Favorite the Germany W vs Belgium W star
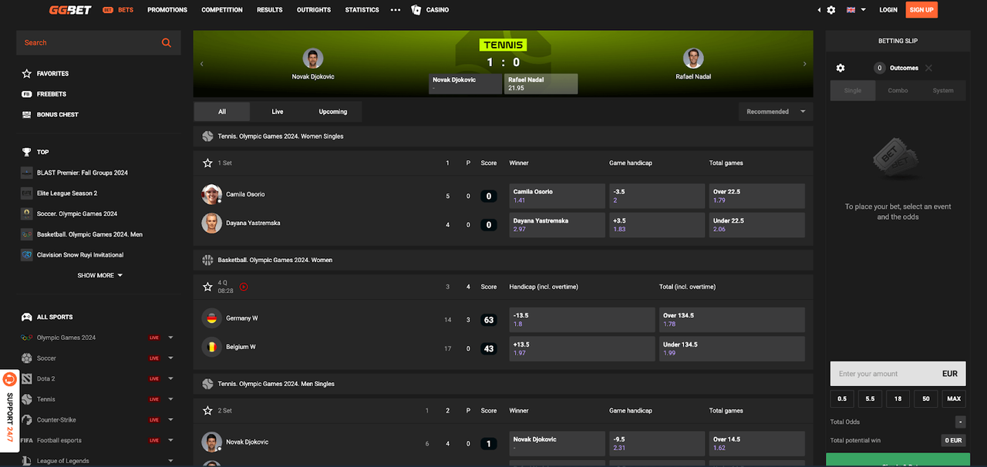The image size is (987, 467). coord(207,287)
